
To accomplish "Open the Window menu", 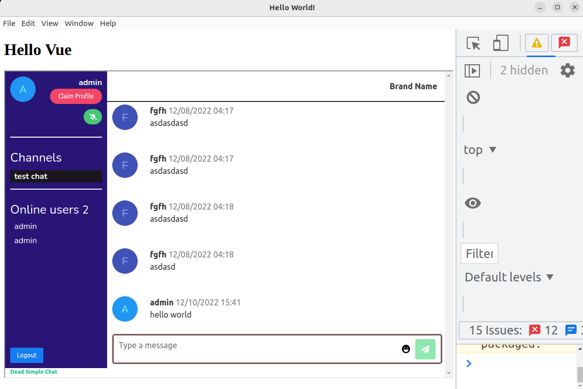I will click(x=79, y=23).
